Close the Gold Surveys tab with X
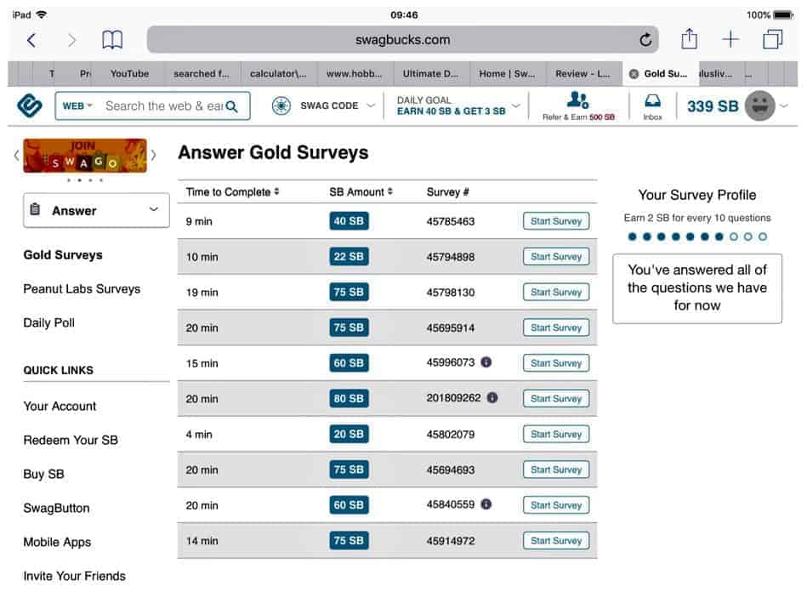 (x=634, y=74)
